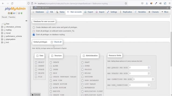The width and height of the screenshot is (172, 96).
Task: Open the More tabs dropdown
Action: click(x=165, y=12)
